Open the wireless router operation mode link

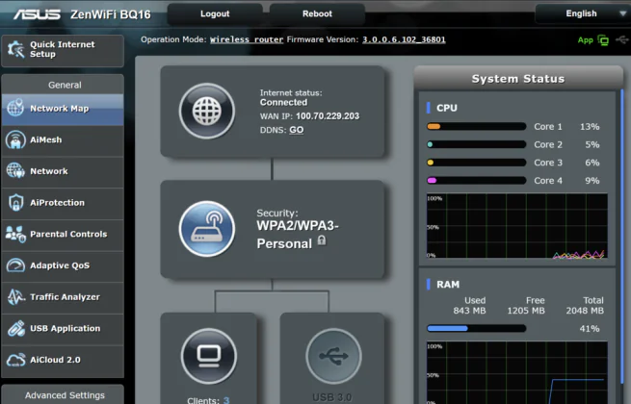(x=247, y=39)
